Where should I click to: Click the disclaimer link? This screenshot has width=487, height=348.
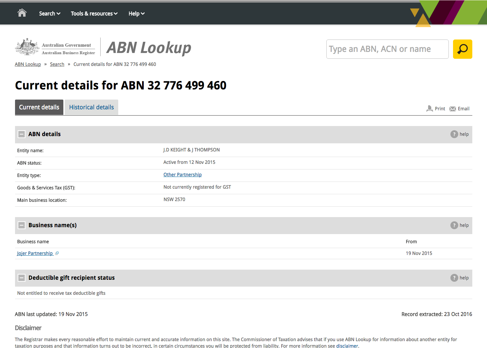[347, 346]
